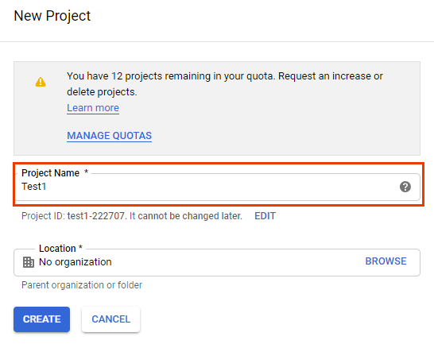Click the delete projects line in warning
This screenshot has height=344, width=434.
102,92
